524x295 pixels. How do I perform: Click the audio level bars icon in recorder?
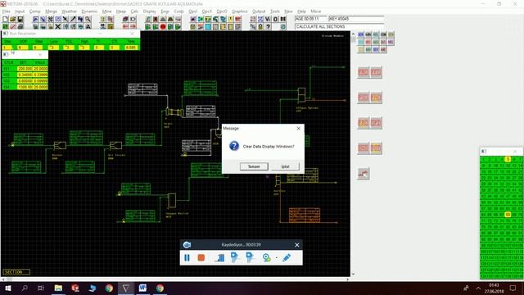tap(219, 257)
